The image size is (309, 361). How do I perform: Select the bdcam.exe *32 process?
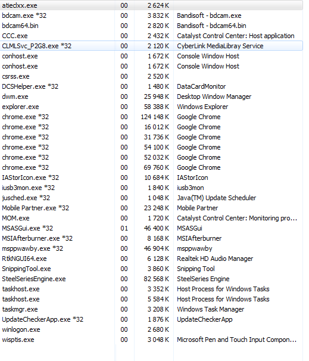(151, 15)
